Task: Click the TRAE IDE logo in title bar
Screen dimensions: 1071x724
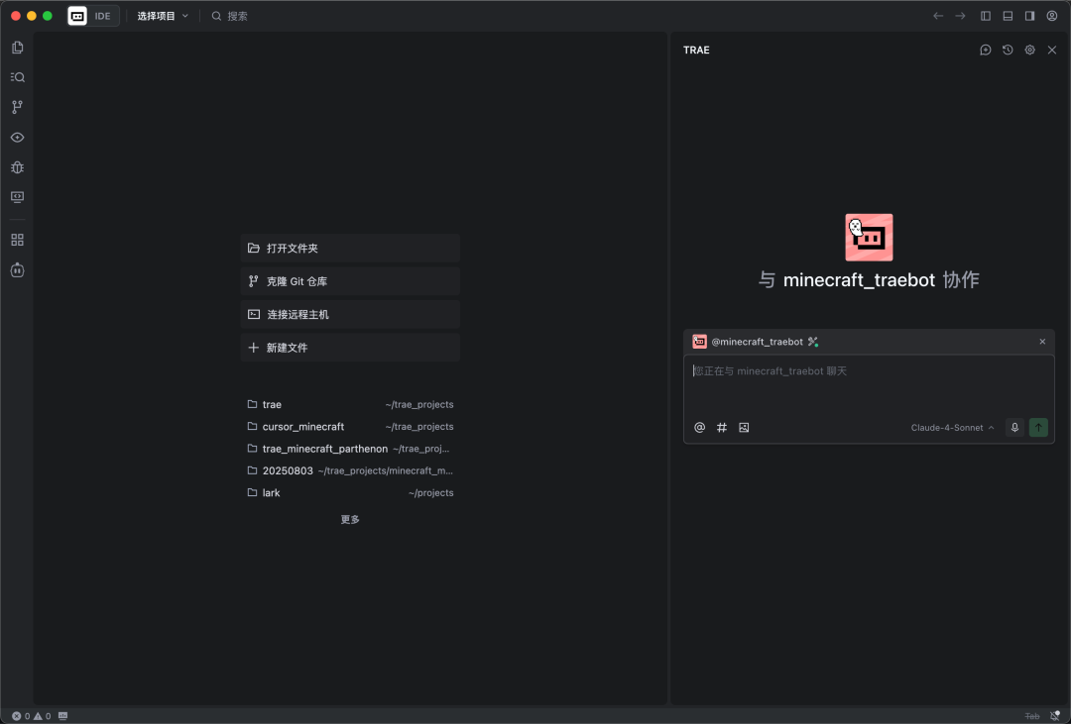Action: (77, 16)
